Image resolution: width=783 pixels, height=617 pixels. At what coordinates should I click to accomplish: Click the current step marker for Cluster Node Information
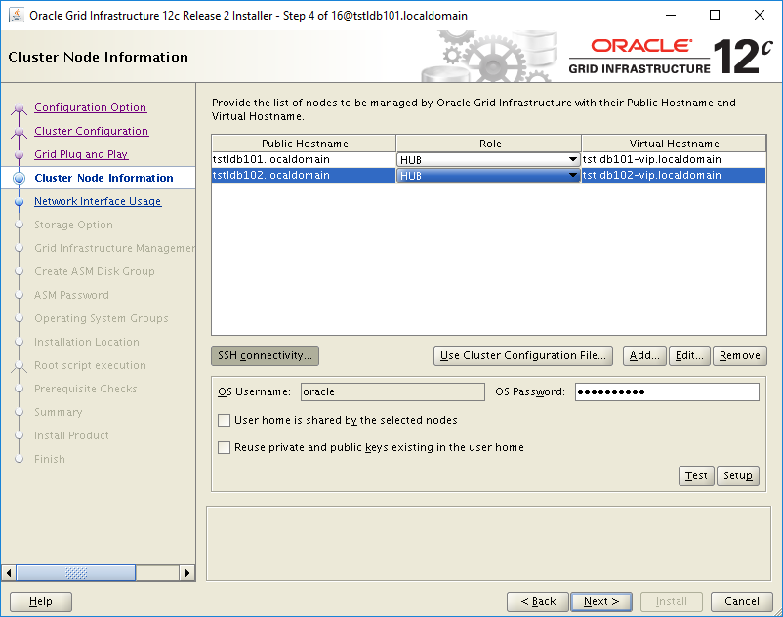(19, 178)
